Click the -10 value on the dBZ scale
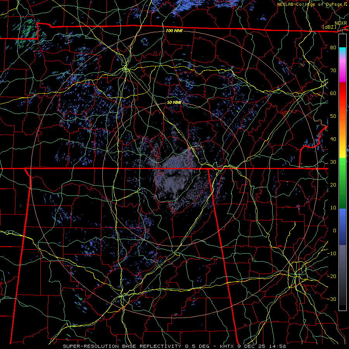 pos(332,254)
